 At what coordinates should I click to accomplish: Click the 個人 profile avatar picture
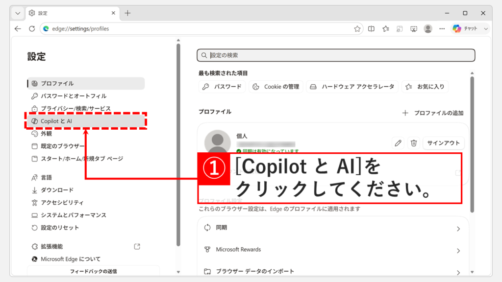tap(217, 141)
